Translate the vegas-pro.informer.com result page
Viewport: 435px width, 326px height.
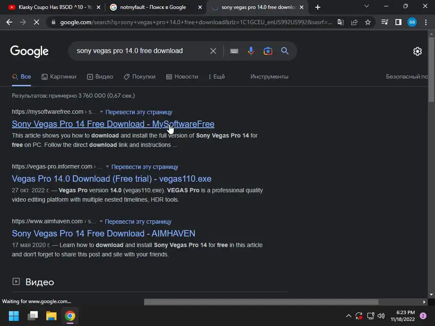pos(144,167)
